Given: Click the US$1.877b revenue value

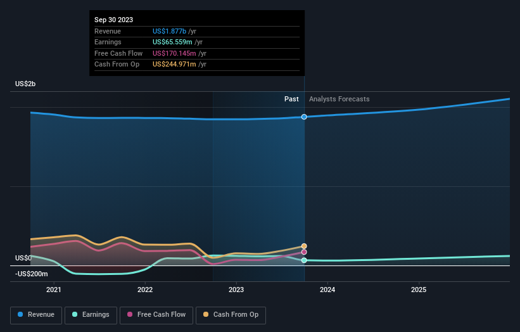Looking at the screenshot, I should [169, 31].
